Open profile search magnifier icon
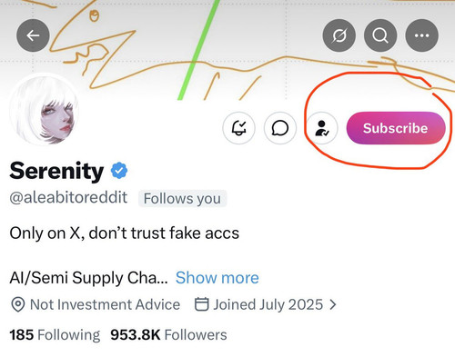455x357 pixels. [380, 35]
